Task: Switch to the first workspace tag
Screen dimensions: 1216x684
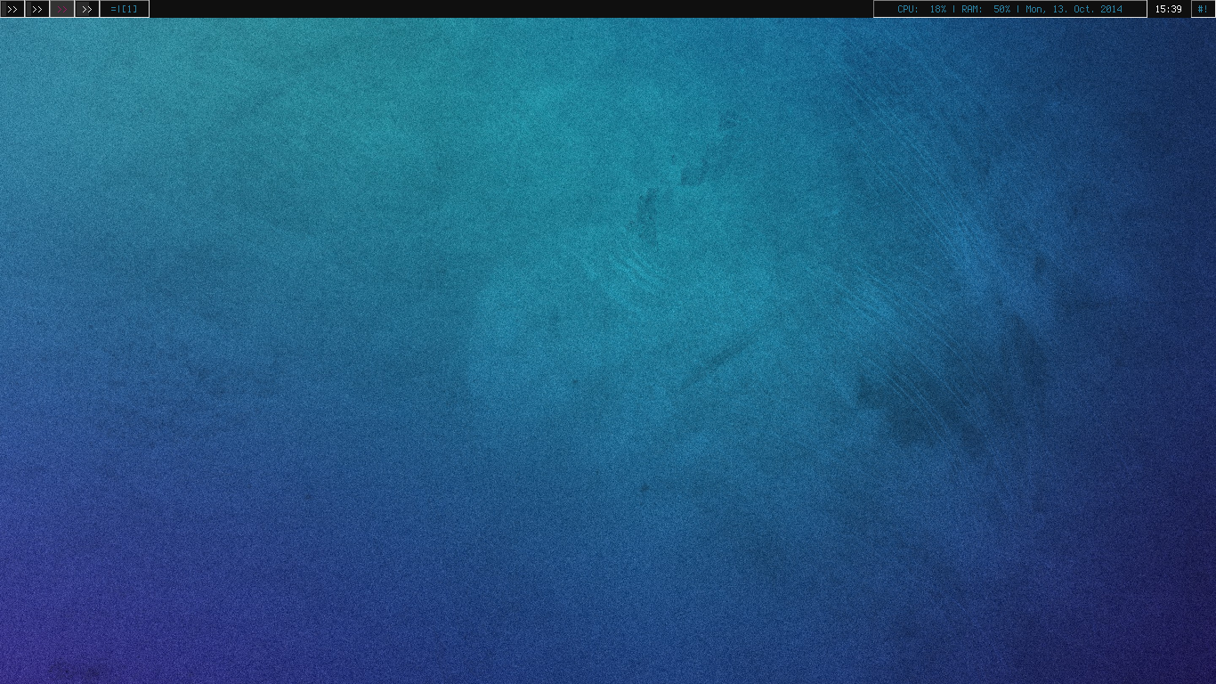Action: [x=12, y=9]
